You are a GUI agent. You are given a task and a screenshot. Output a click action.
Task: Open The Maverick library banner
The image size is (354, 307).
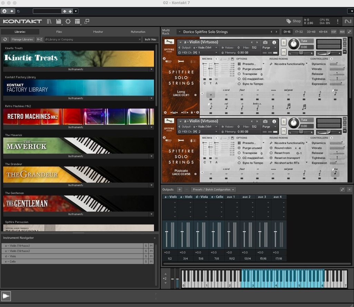[78, 146]
